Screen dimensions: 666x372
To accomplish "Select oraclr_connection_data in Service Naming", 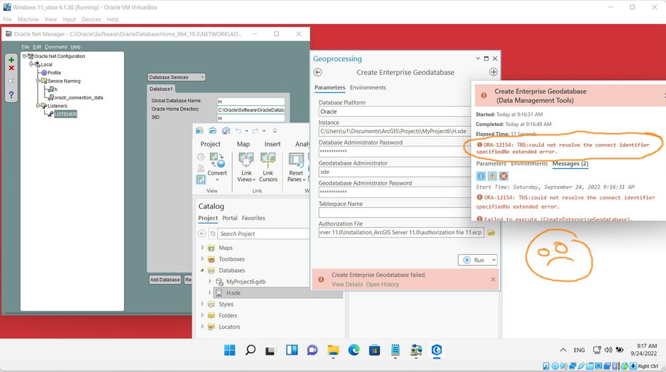I will tap(79, 98).
